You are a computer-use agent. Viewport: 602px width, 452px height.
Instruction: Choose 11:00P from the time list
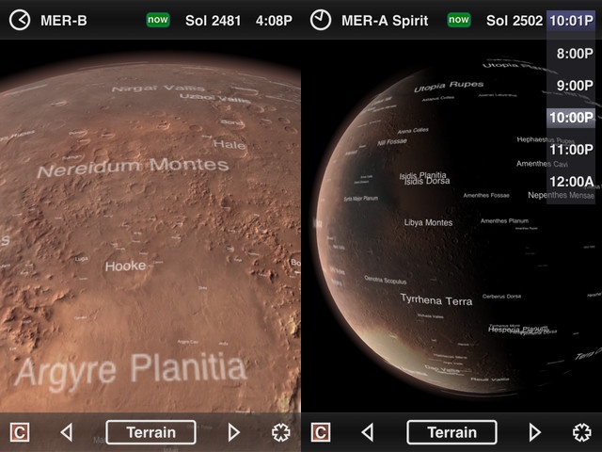tap(574, 149)
